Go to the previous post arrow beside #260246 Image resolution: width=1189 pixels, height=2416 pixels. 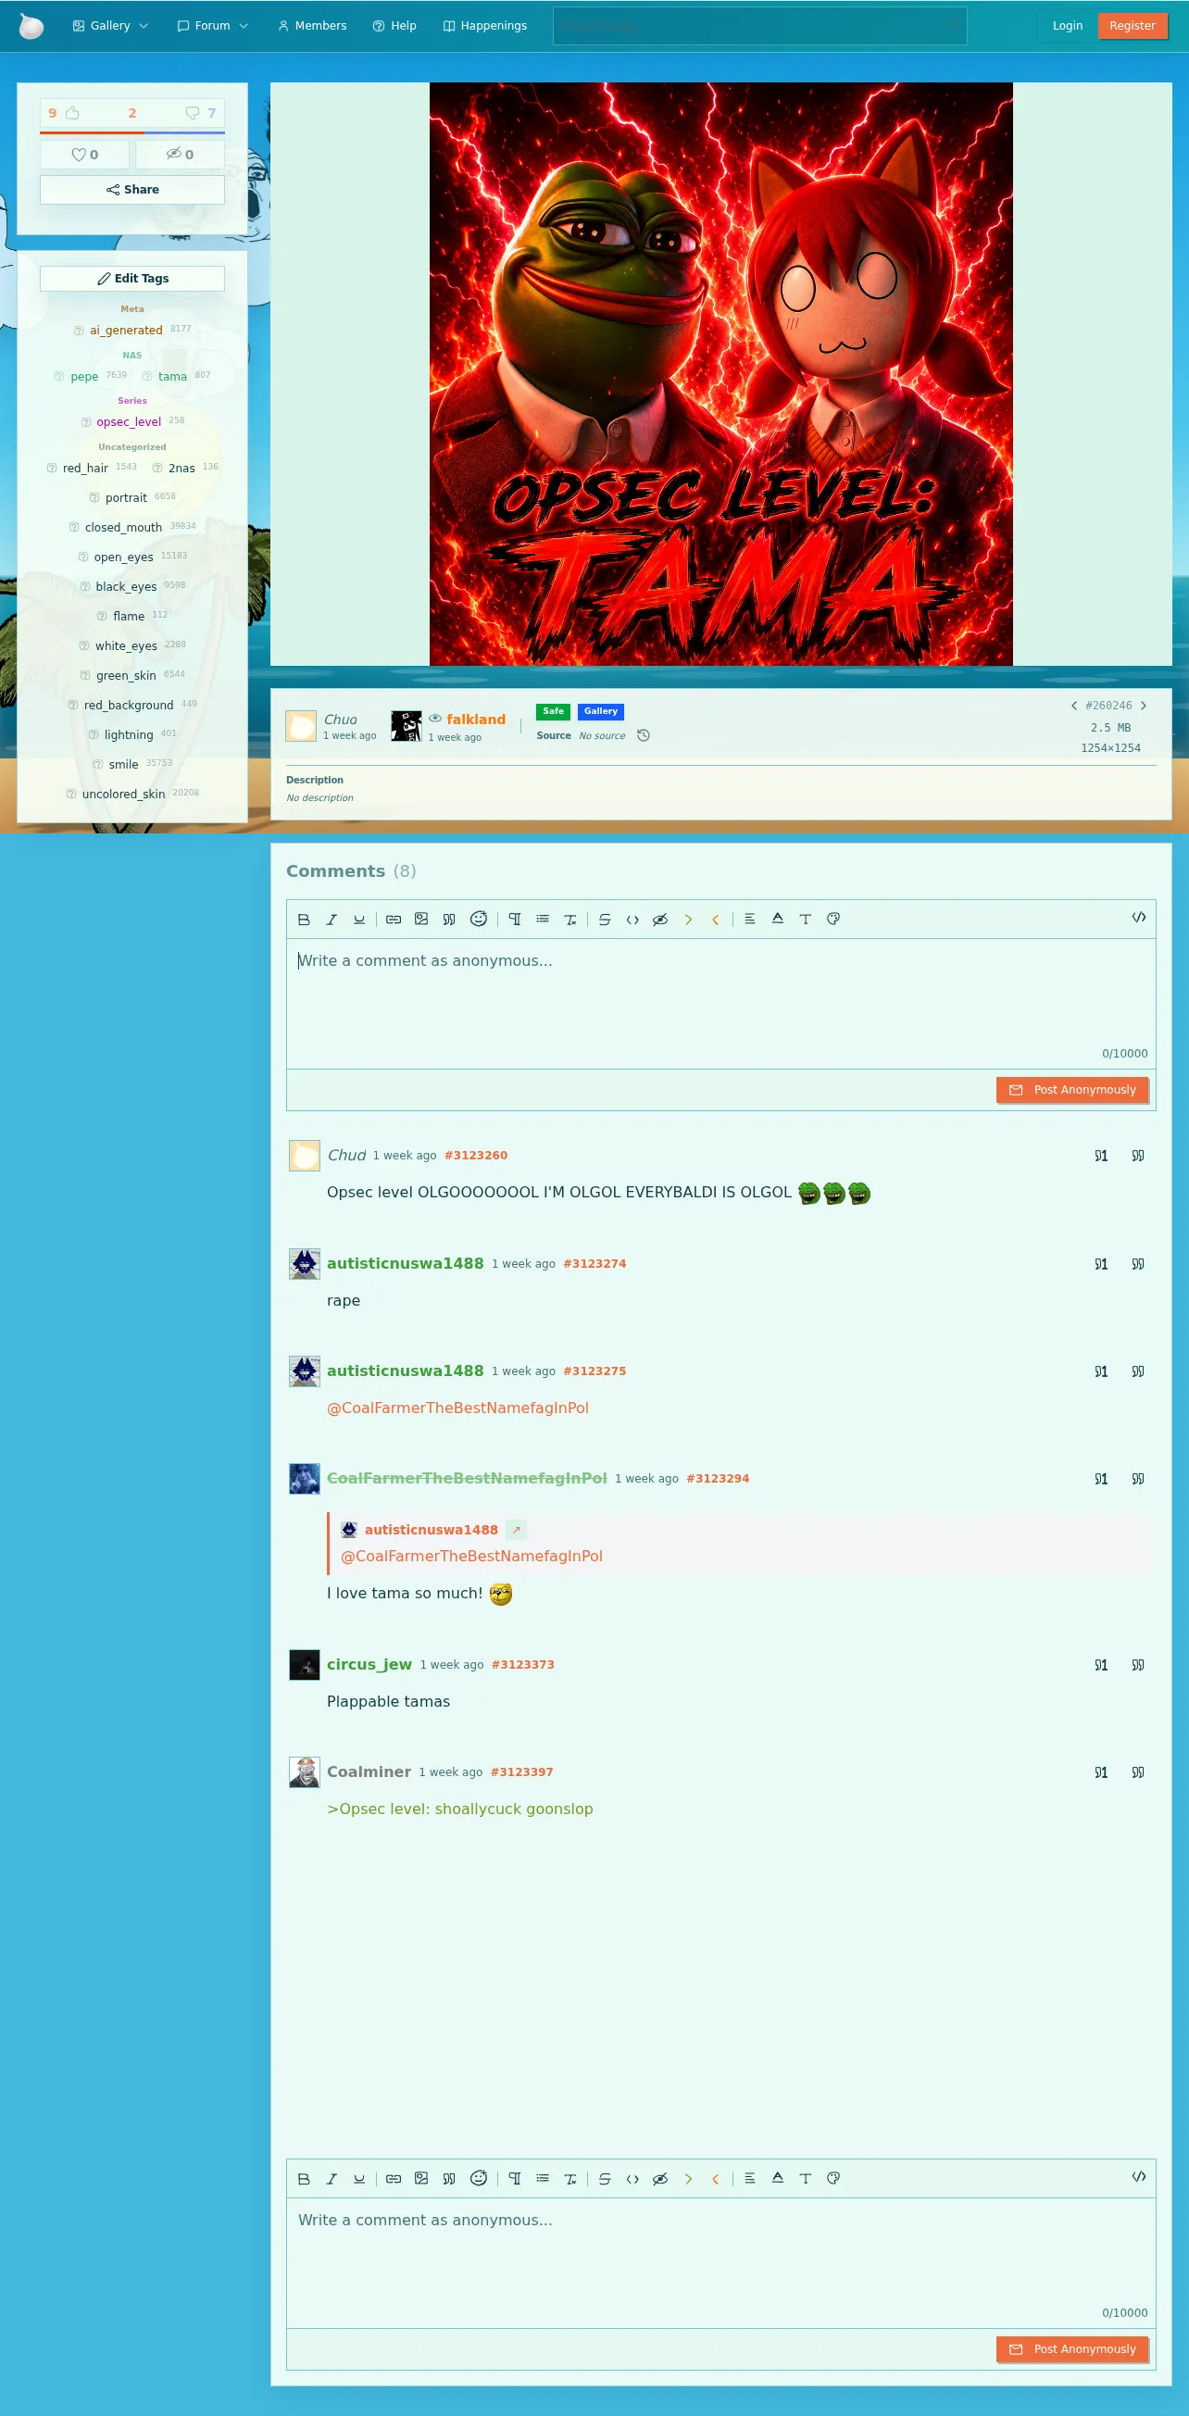tap(1073, 706)
